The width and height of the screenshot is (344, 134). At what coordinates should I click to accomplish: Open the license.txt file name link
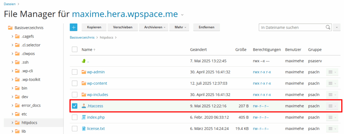[96, 129]
